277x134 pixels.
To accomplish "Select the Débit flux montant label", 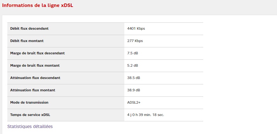I will (27, 41).
